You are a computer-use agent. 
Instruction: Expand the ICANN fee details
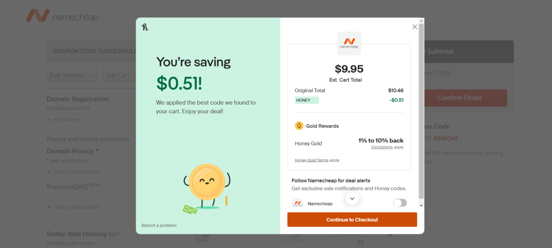[x=63, y=119]
